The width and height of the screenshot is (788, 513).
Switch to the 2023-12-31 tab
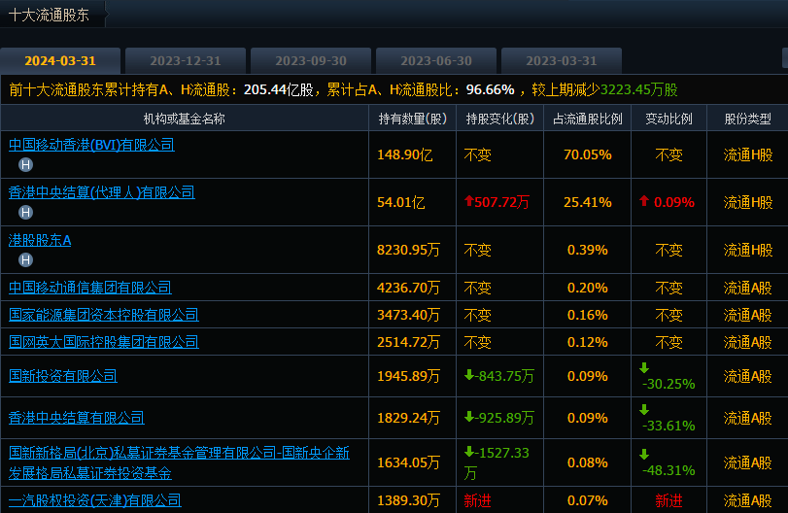(x=186, y=61)
